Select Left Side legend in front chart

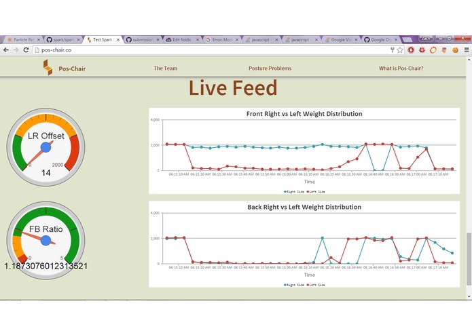click(316, 192)
